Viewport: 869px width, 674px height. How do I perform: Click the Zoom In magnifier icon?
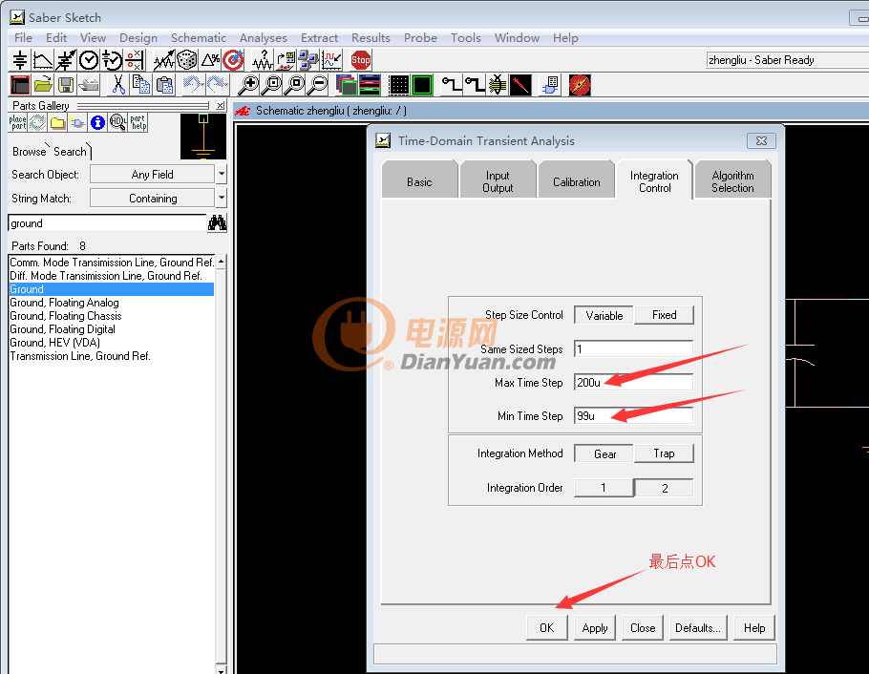pos(248,85)
